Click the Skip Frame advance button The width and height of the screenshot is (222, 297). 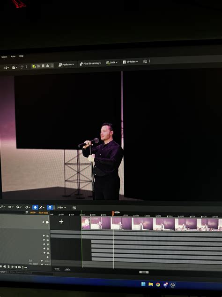(39, 66)
